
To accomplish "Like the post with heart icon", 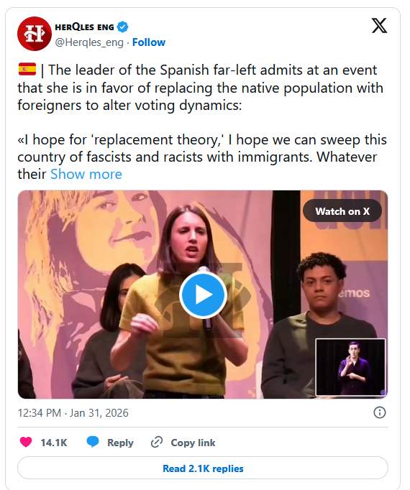I will pyautogui.click(x=26, y=442).
